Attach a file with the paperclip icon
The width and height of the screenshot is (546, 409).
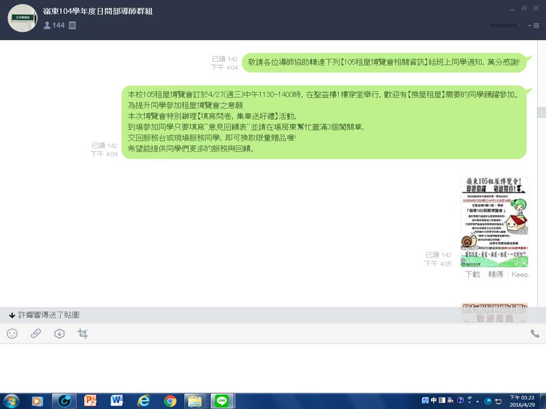click(x=35, y=334)
